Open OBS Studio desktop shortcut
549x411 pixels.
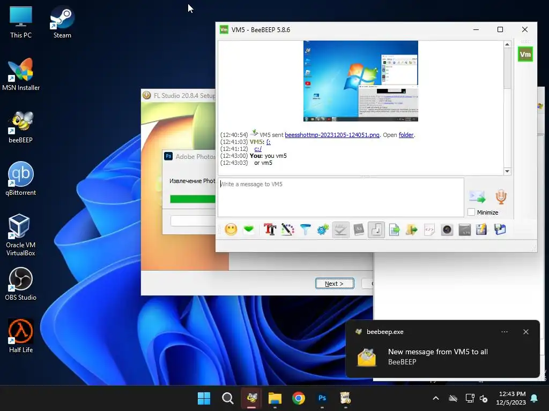(x=21, y=284)
